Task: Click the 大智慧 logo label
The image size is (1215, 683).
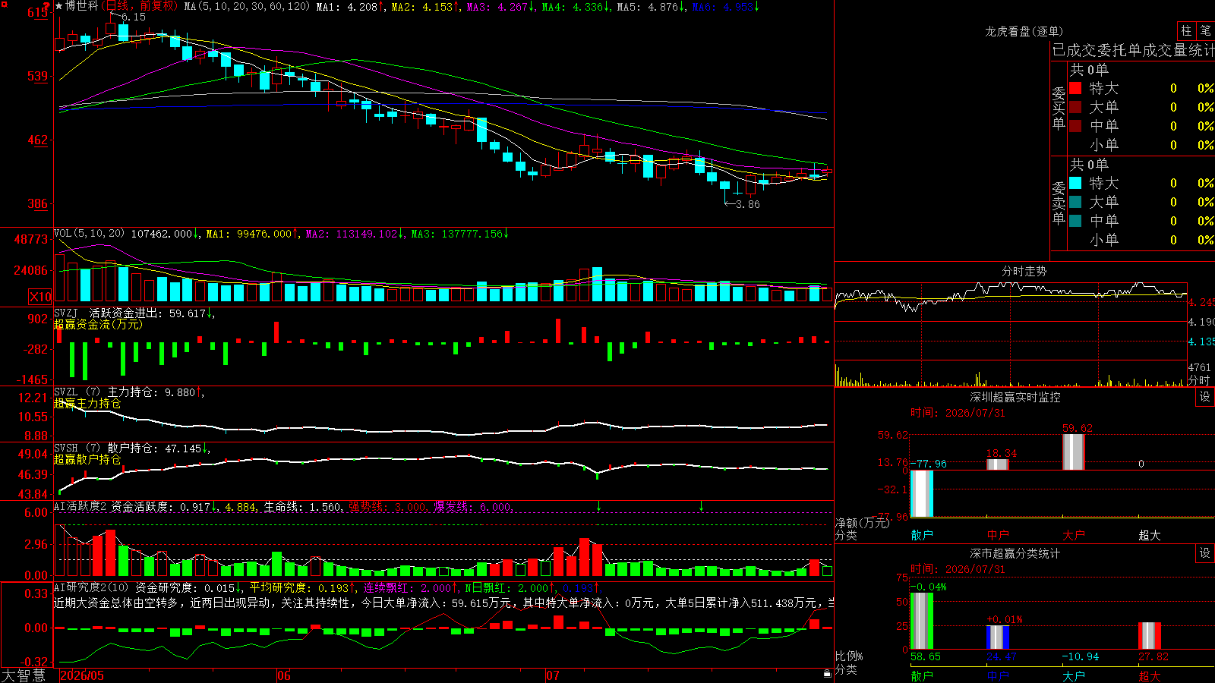Action: pyautogui.click(x=24, y=675)
